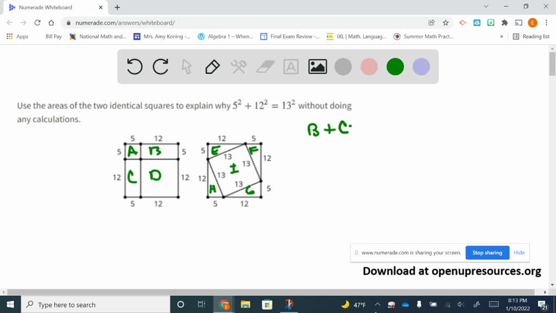This screenshot has width=556, height=313.
Task: Click the Undo icon on the whiteboard toolbar
Action: tap(134, 66)
